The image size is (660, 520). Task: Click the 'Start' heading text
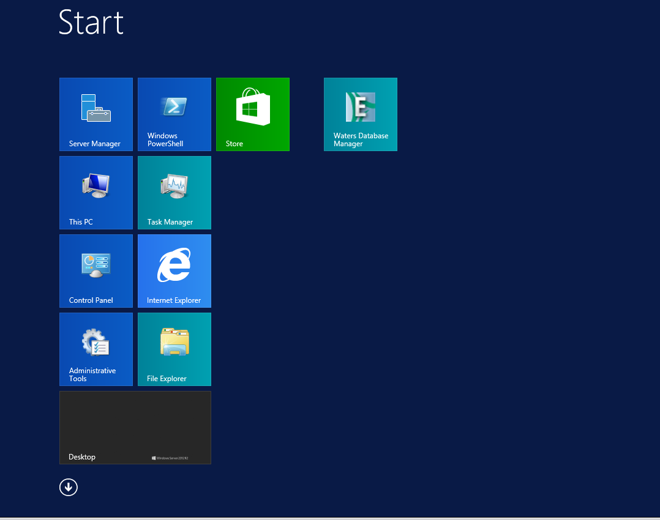tap(91, 22)
